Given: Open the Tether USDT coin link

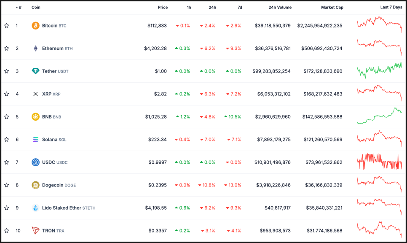Looking at the screenshot, I should [x=55, y=71].
